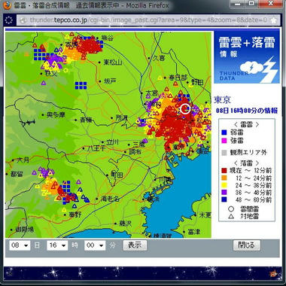Click the 表示 display button
The height and width of the screenshot is (286, 286).
[x=135, y=245]
